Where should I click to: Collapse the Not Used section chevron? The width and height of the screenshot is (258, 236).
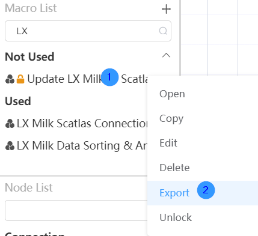click(x=166, y=55)
